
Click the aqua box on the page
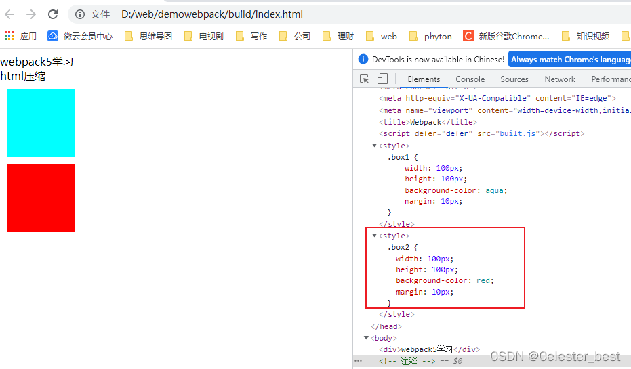click(x=41, y=123)
